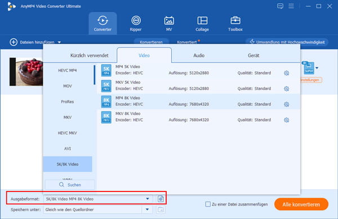Open the Toolbox module
This screenshot has width=338, height=219.
click(235, 24)
